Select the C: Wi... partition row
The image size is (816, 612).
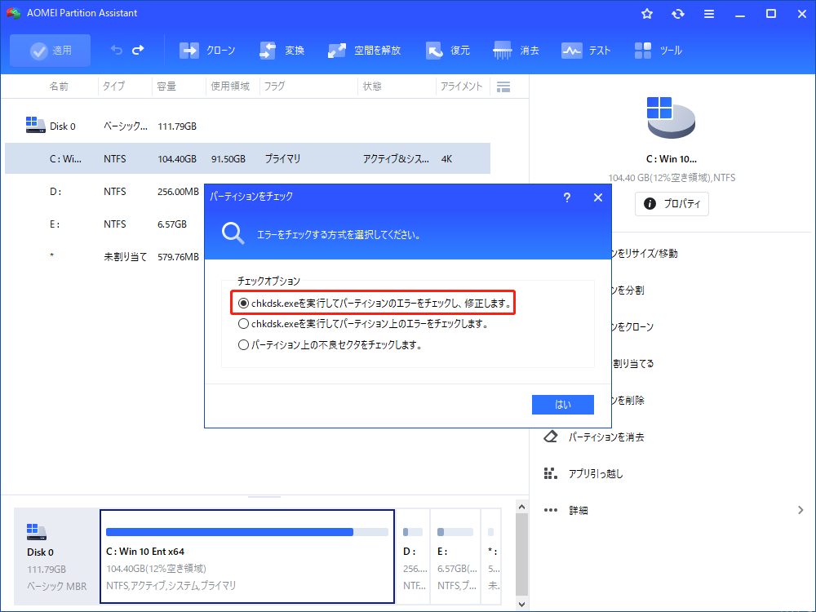coord(248,158)
